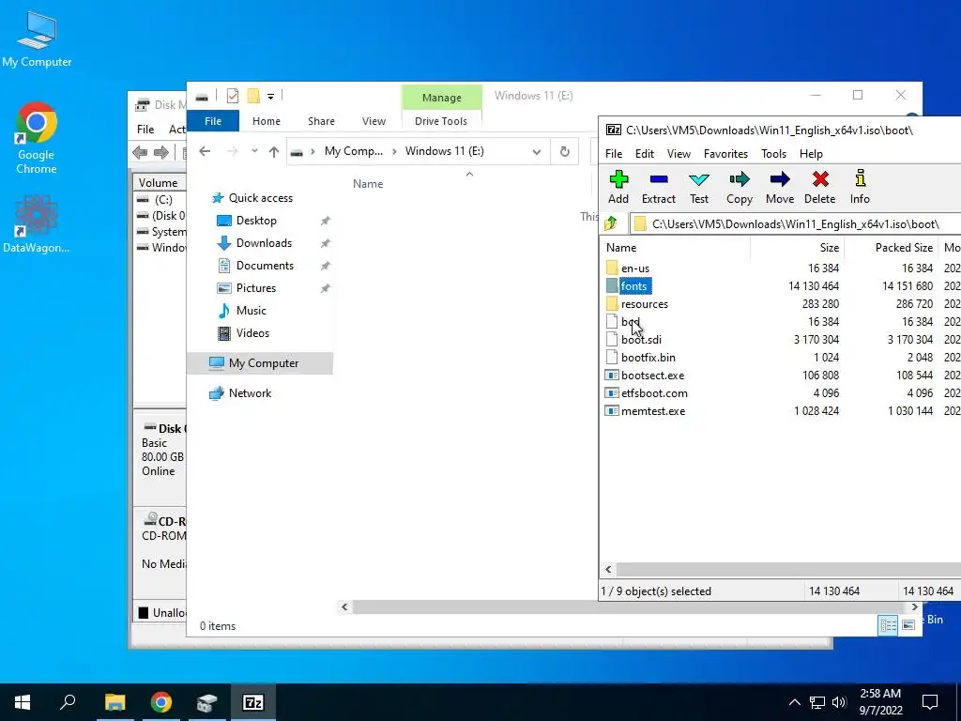Switch to Disk Management taskbar icon
Screen dimensions: 961x721
207,702
